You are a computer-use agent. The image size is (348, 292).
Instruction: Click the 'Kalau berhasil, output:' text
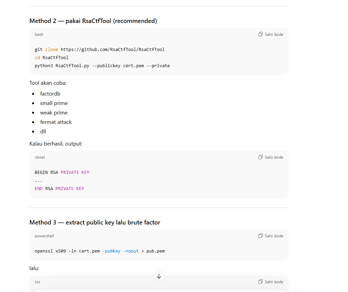point(56,144)
